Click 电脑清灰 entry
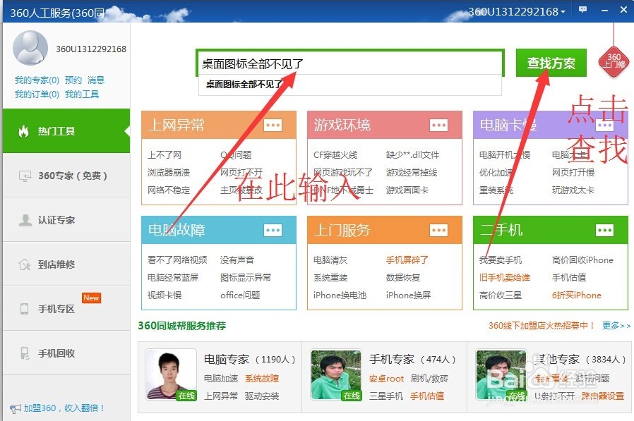The image size is (634, 421). (330, 260)
